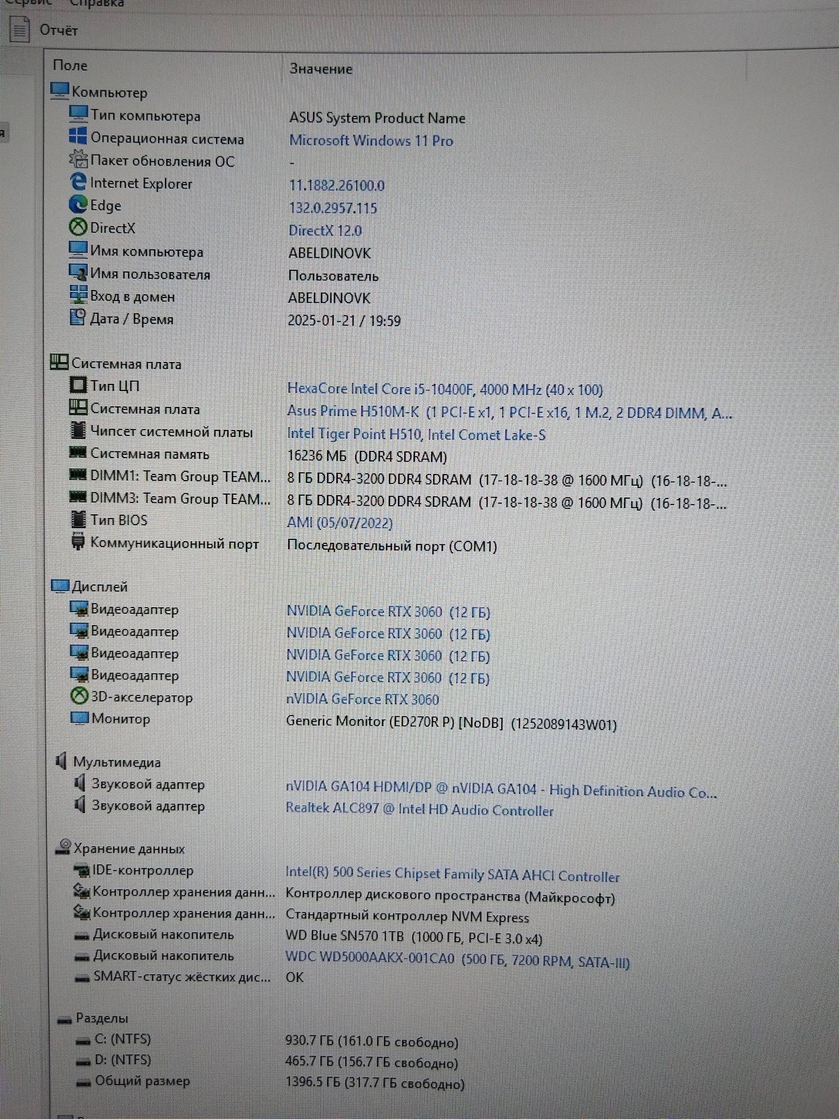This screenshot has height=1119, width=839.
Task: Select the WD Blue SN570 1TB value
Action: click(414, 937)
